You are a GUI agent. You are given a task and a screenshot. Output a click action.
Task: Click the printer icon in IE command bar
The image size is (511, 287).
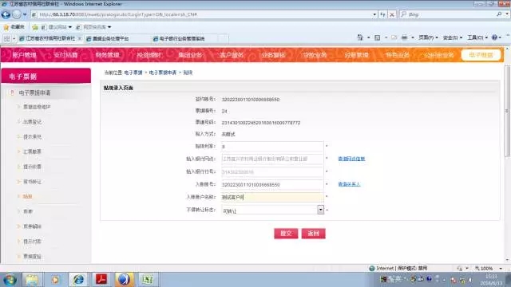point(404,37)
